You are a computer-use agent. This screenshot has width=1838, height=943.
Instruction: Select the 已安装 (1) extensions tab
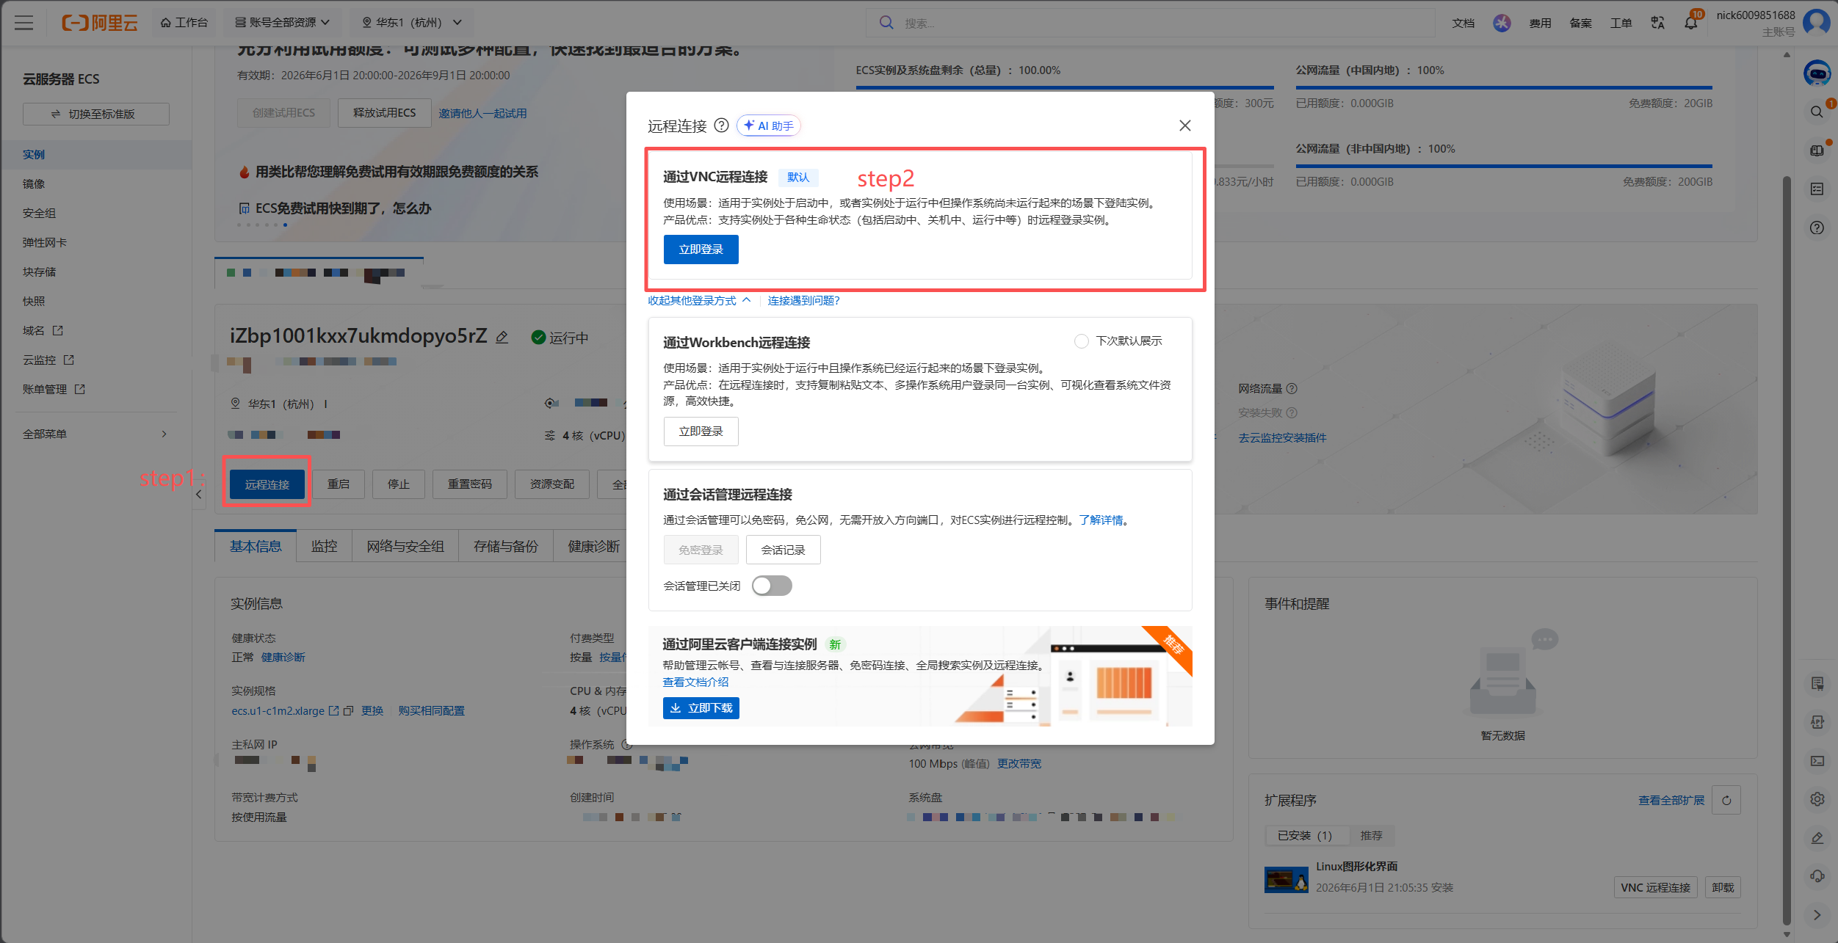1306,836
